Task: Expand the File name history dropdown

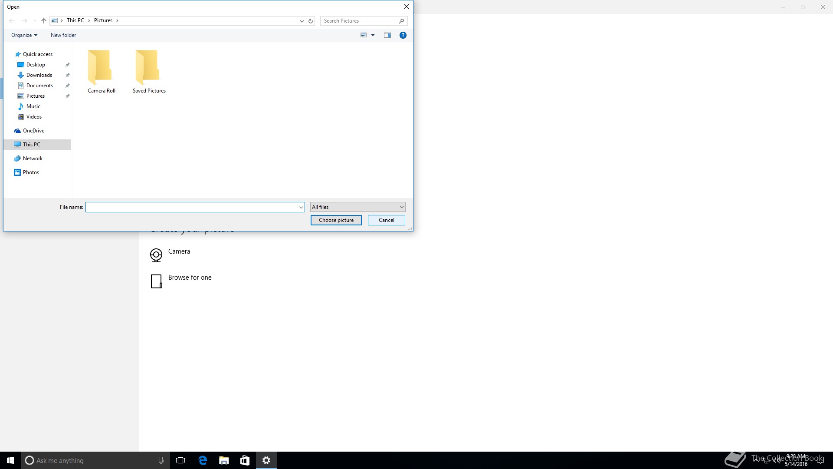Action: (x=301, y=208)
